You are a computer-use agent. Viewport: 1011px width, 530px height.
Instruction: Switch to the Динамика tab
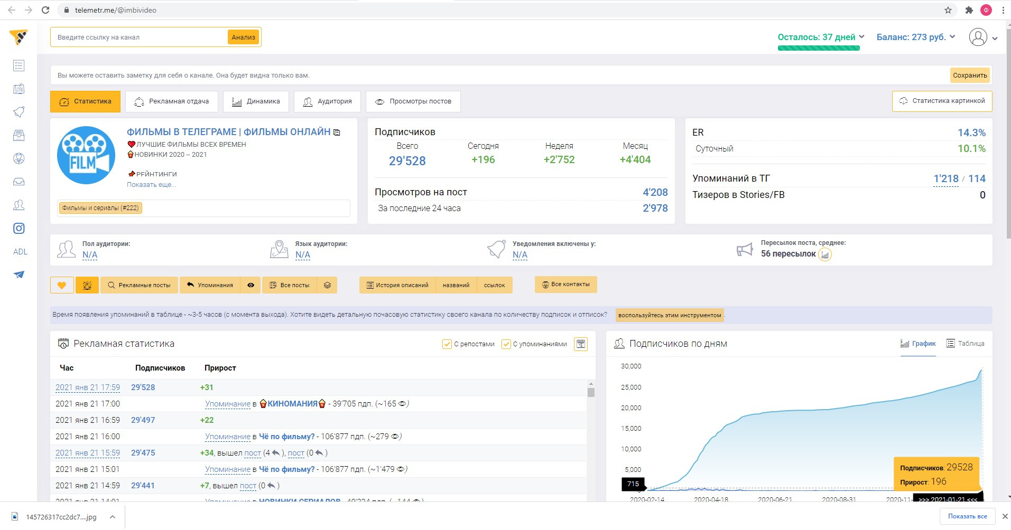(256, 101)
